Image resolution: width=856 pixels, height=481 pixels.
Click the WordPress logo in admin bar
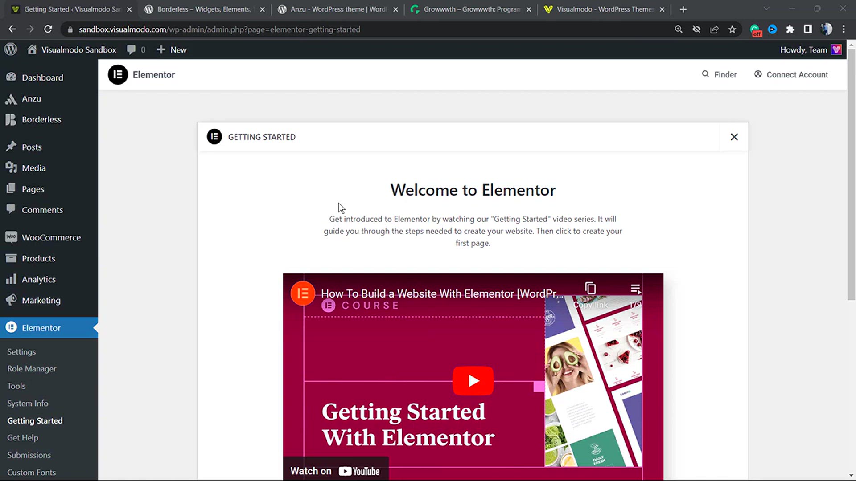(x=11, y=49)
